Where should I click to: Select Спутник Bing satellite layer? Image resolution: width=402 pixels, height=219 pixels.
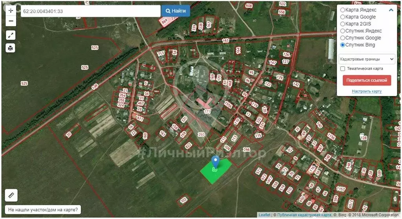click(x=343, y=45)
